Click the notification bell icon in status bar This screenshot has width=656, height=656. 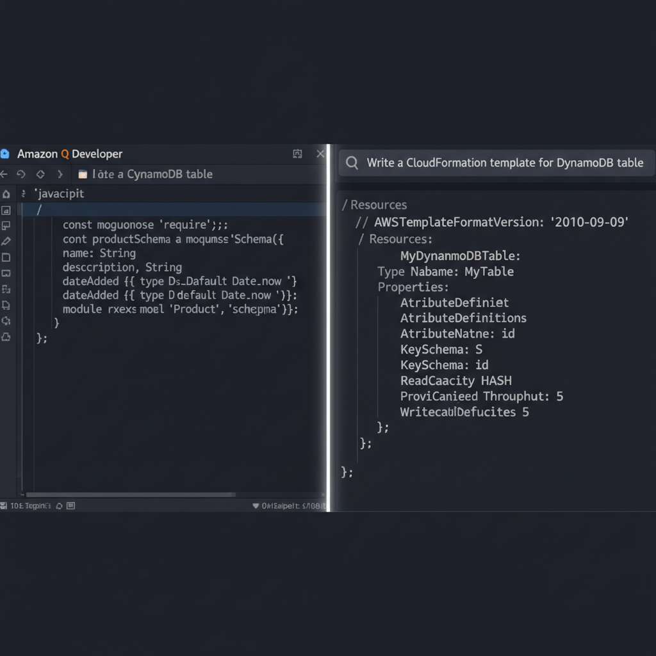point(58,505)
